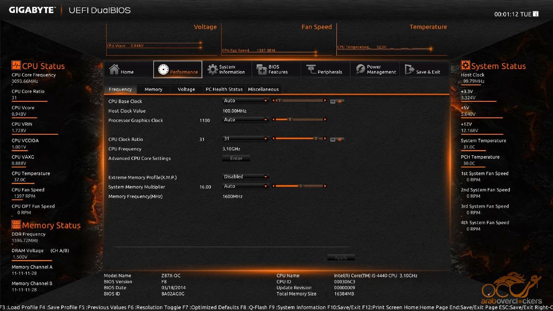Open the CPU Clock Ratio dropdown
Image resolution: width=553 pixels, height=311 pixels.
click(246, 139)
